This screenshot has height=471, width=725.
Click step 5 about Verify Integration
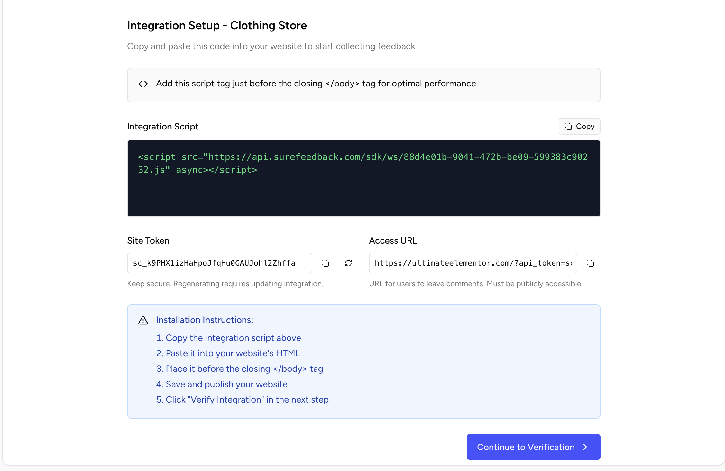pos(242,400)
